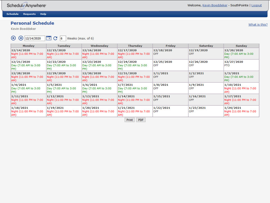
Task: Go to next schedule period arrow
Action: (21, 38)
